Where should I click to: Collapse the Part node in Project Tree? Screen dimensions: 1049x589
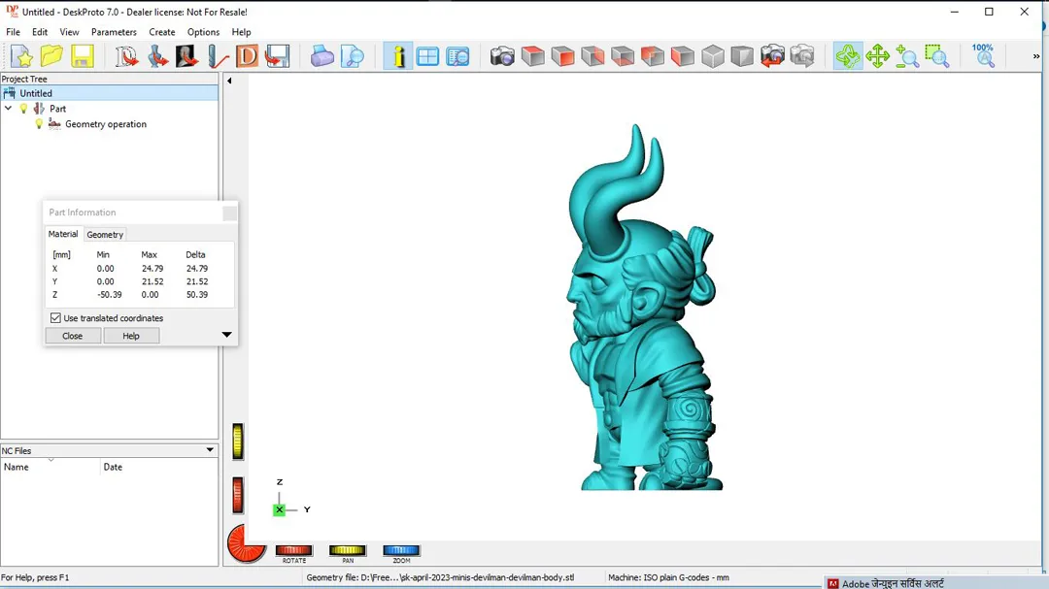8,109
